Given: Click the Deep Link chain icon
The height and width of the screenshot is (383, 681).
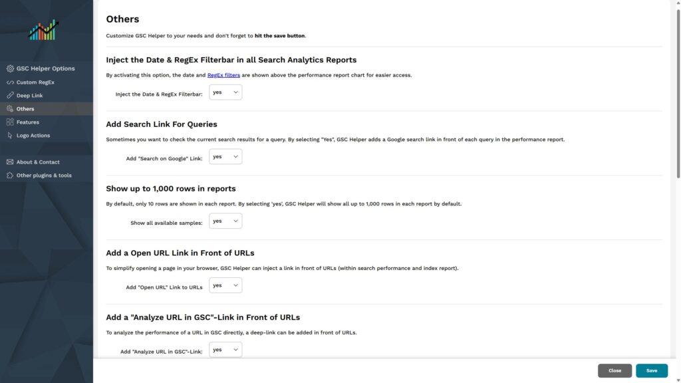Looking at the screenshot, I should pyautogui.click(x=10, y=96).
